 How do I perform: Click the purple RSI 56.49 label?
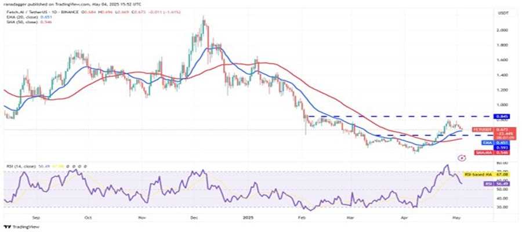point(496,183)
